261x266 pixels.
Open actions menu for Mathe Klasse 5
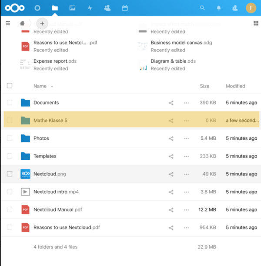pyautogui.click(x=187, y=121)
